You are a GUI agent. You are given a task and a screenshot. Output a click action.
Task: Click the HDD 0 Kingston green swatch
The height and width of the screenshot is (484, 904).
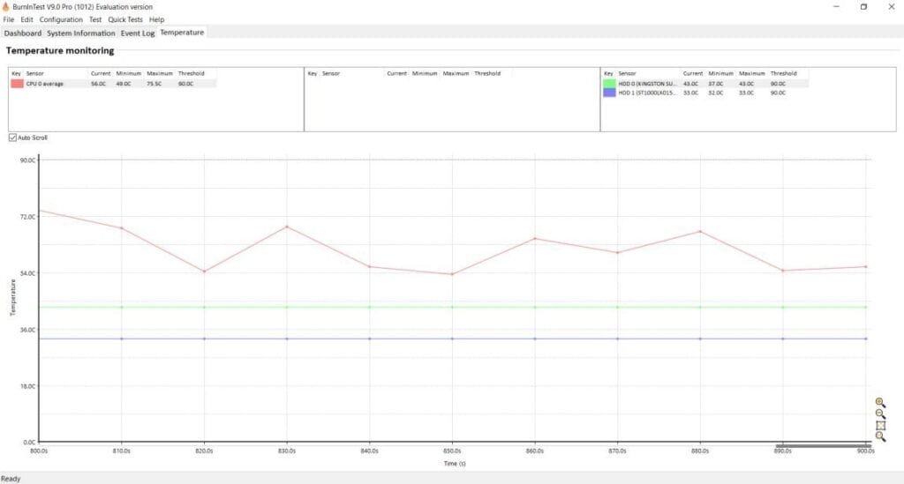coord(609,83)
